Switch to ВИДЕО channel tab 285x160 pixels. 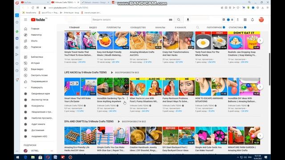click(93, 28)
